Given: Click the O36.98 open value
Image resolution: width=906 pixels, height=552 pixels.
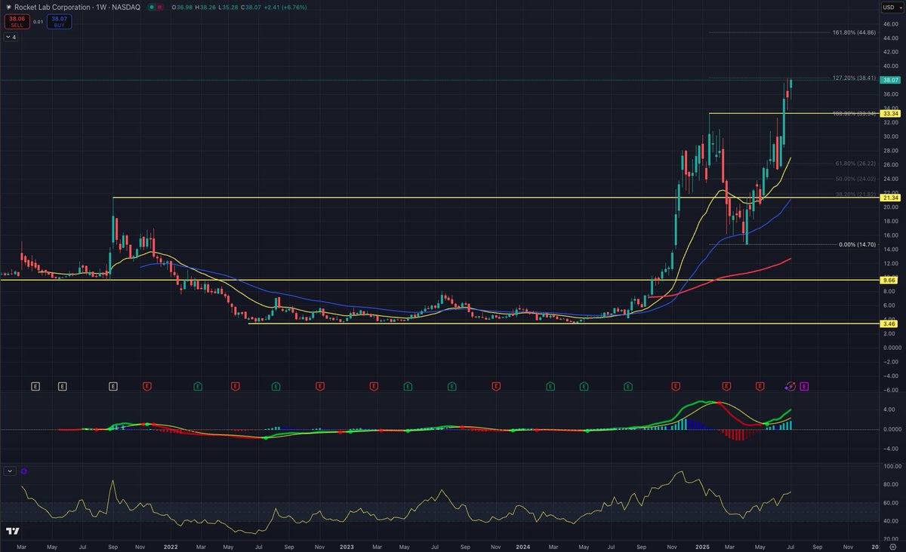Looking at the screenshot, I should pos(182,7).
